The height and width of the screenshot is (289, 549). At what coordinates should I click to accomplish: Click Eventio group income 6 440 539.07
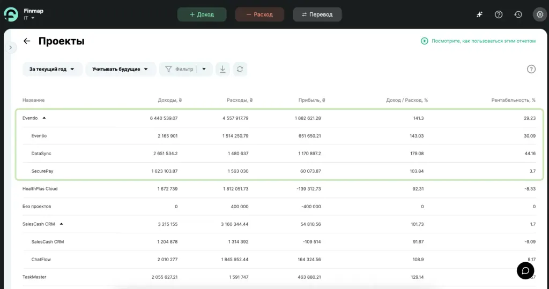point(164,118)
